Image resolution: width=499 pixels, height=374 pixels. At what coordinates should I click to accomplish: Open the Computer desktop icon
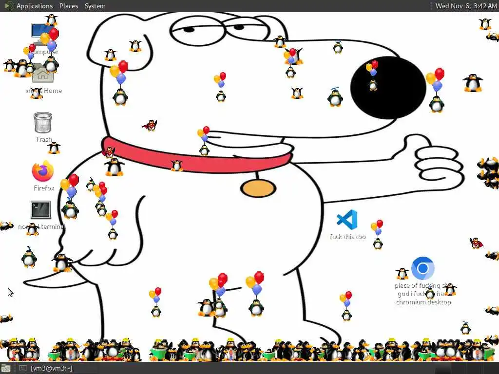point(43,35)
